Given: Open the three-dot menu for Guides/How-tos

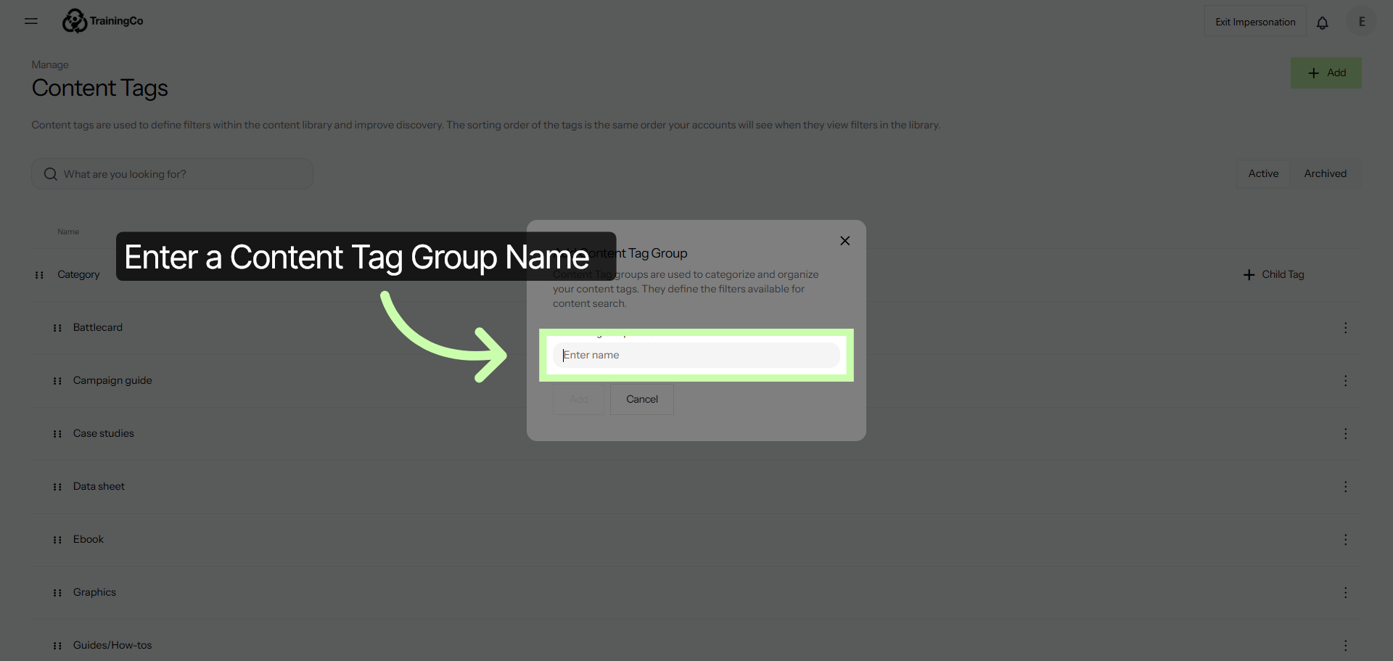Looking at the screenshot, I should (x=1345, y=646).
